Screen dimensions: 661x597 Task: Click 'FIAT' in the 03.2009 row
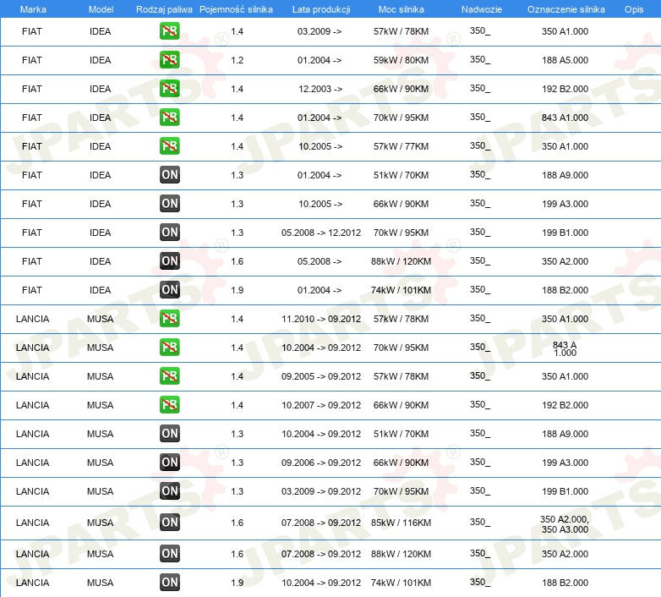pos(31,31)
